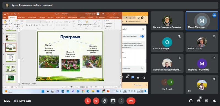The image size is (220, 106).
Task: Open Facebook icon on the taskbar
Action: (x=78, y=91)
